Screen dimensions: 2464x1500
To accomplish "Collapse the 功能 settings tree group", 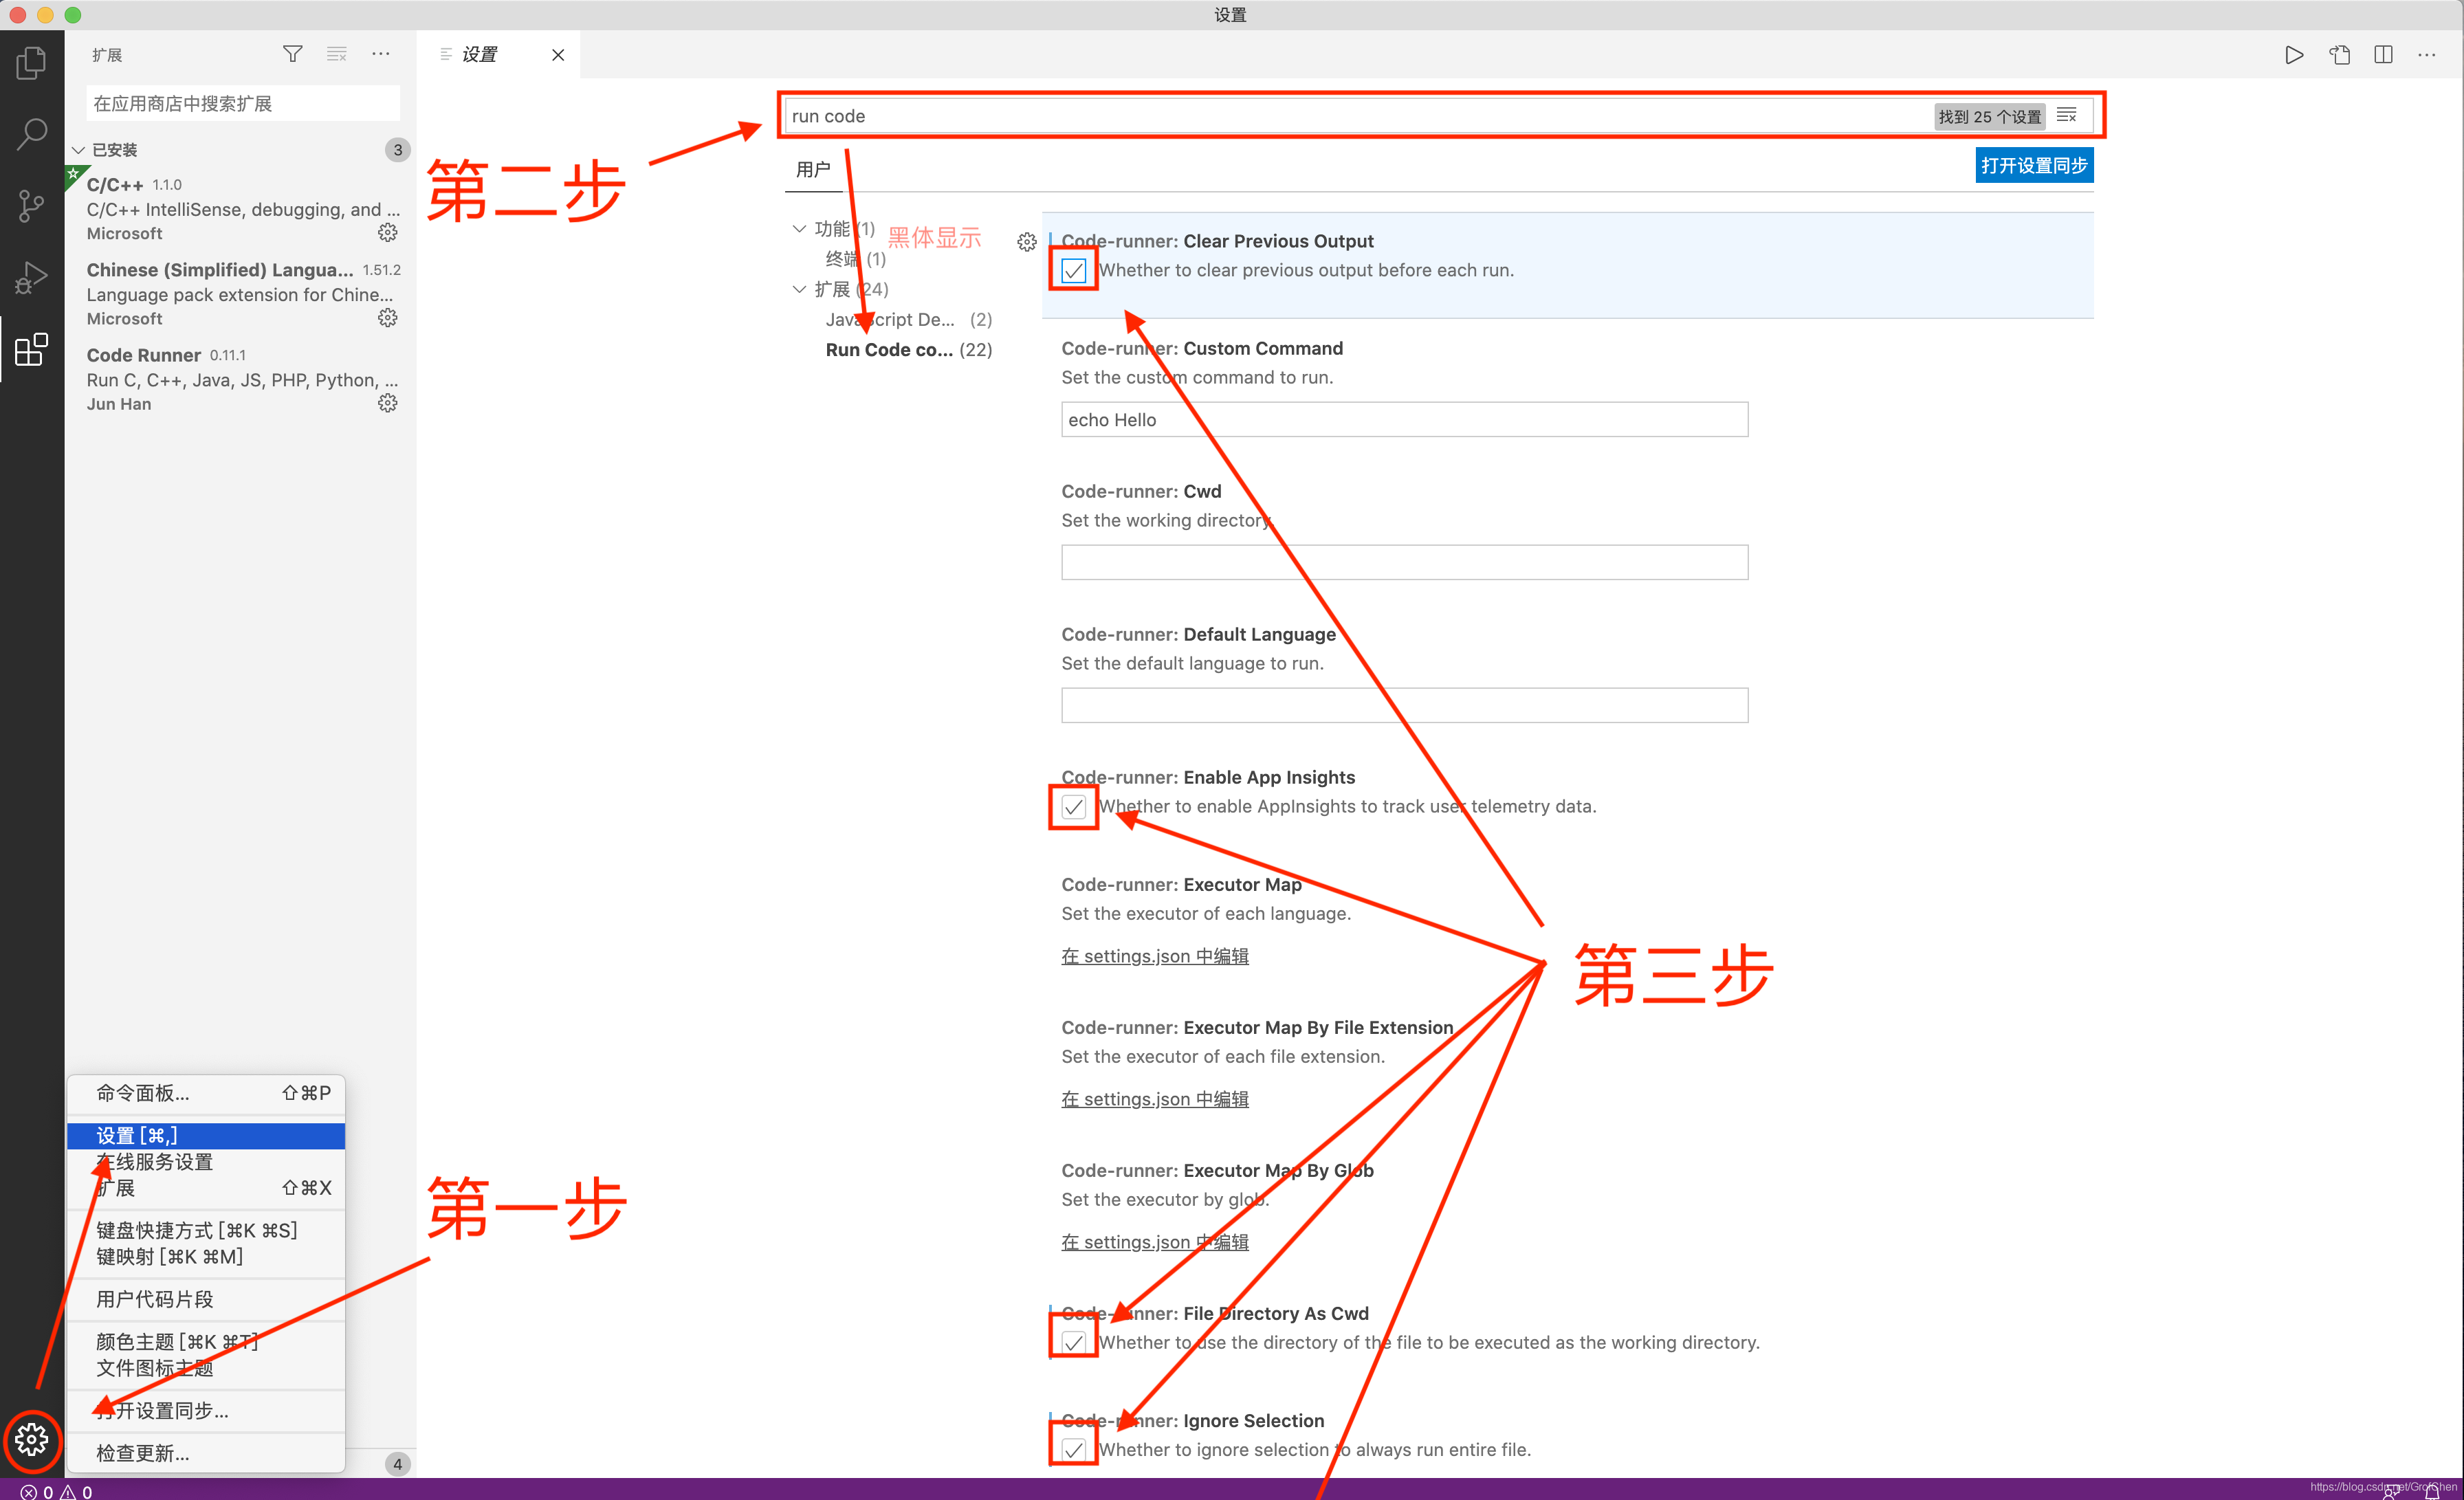I will pyautogui.click(x=799, y=229).
